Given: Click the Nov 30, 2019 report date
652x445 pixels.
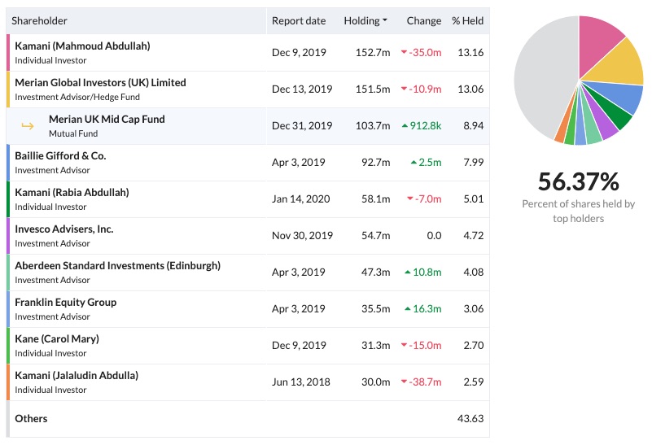Looking at the screenshot, I should (302, 236).
